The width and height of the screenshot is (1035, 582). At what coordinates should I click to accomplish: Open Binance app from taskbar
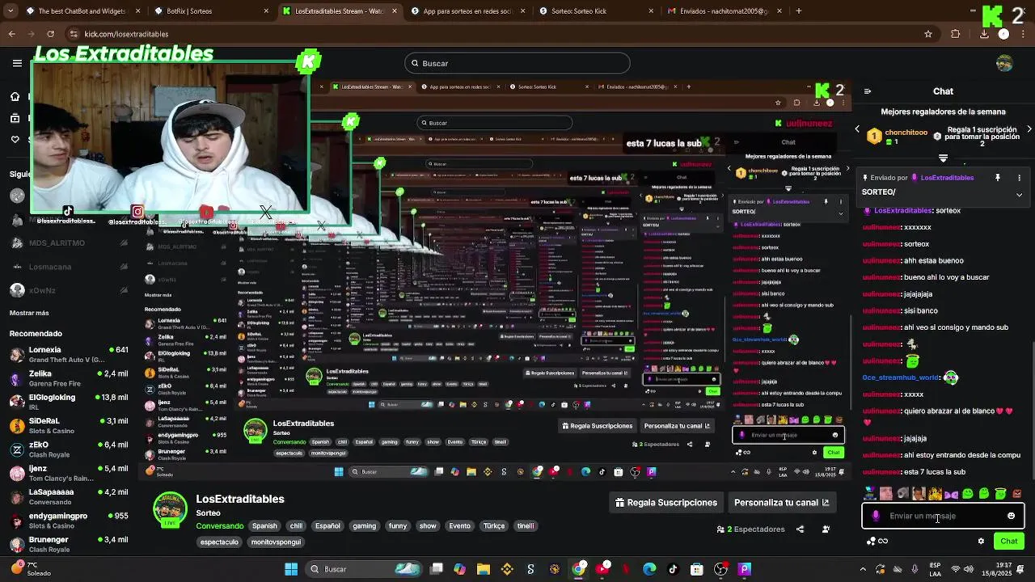tap(507, 569)
